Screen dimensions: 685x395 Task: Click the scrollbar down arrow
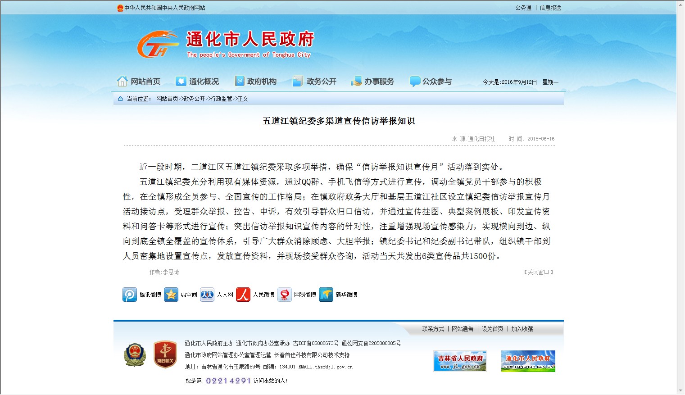(680, 390)
